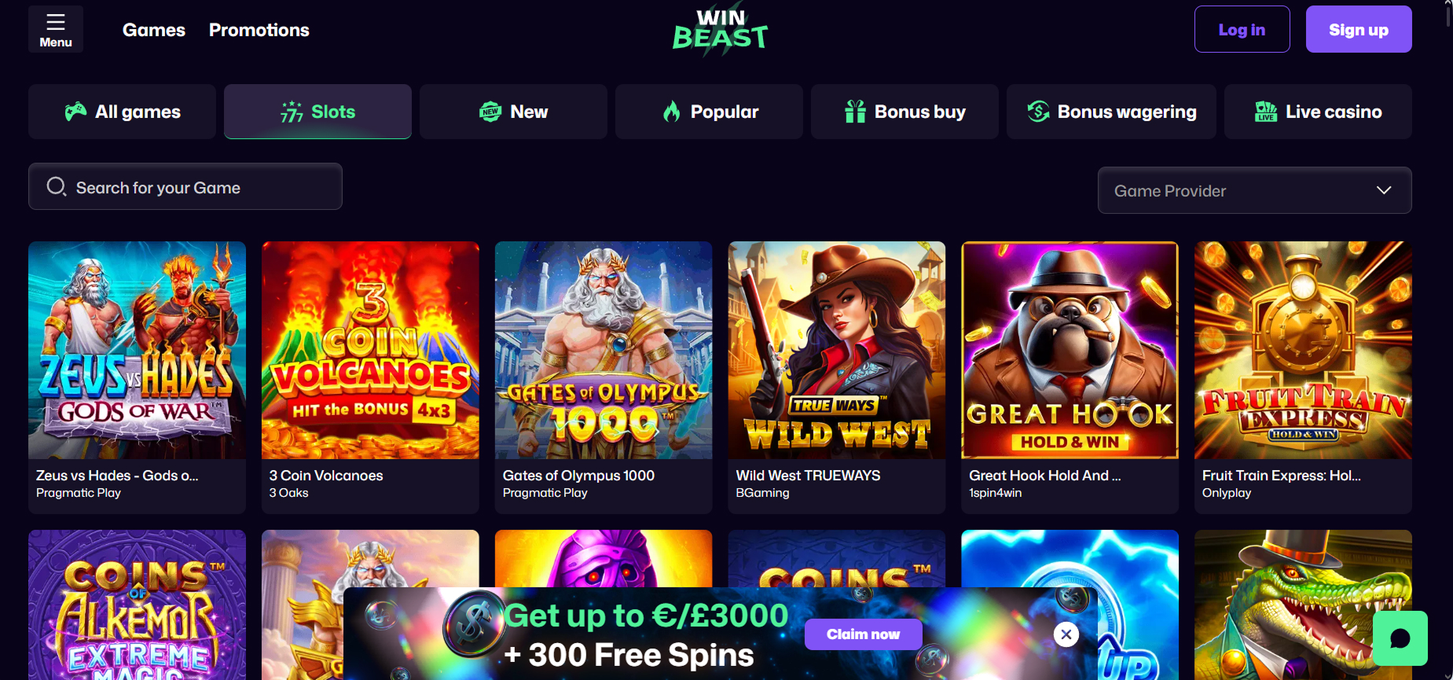Open the Bonus buy tab
Image resolution: width=1453 pixels, height=680 pixels.
(x=904, y=112)
